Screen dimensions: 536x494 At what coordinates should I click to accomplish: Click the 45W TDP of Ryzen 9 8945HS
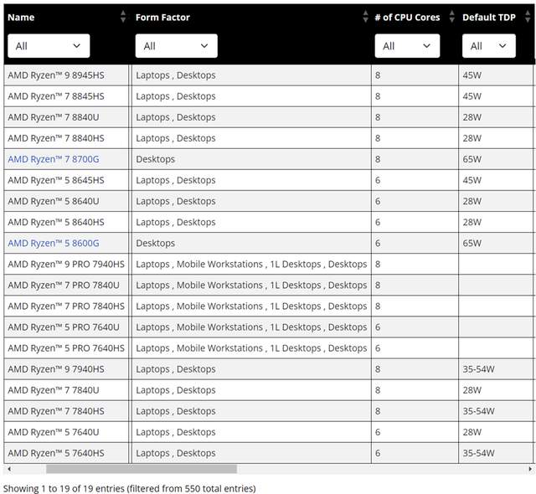[x=472, y=75]
